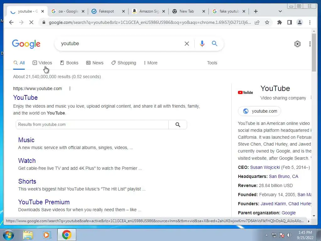
Task: Open the San Bruno, CA link
Action: pyautogui.click(x=283, y=176)
